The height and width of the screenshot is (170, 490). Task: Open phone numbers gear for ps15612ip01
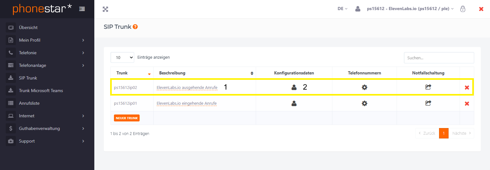tap(364, 103)
